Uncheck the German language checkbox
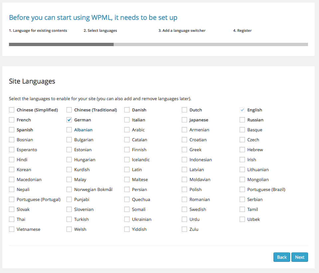 coord(69,120)
